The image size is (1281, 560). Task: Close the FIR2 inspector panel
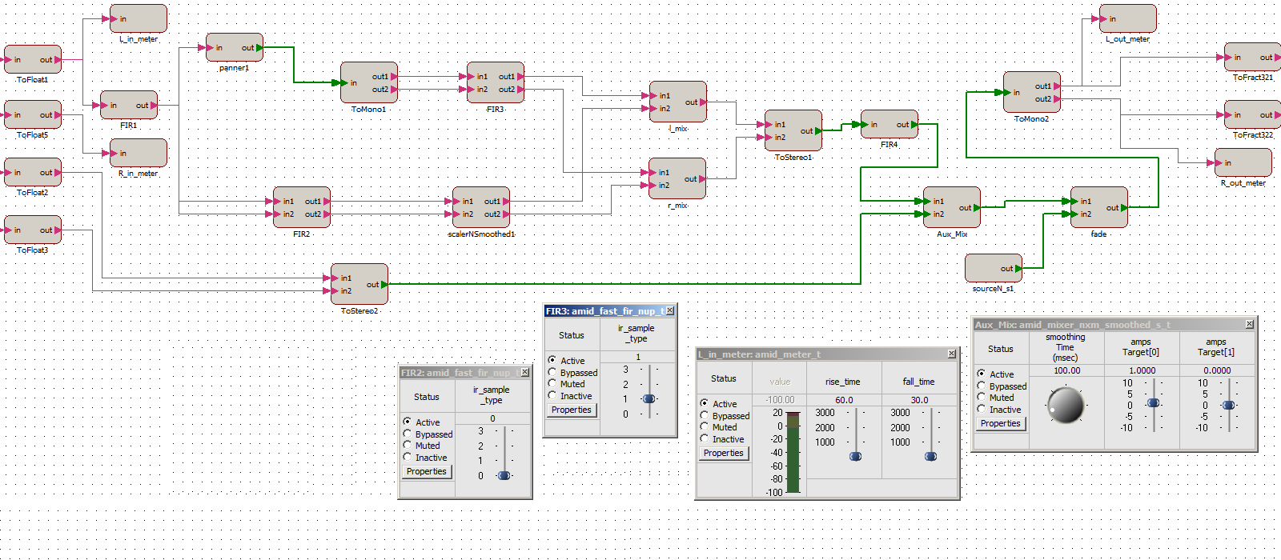(x=525, y=373)
